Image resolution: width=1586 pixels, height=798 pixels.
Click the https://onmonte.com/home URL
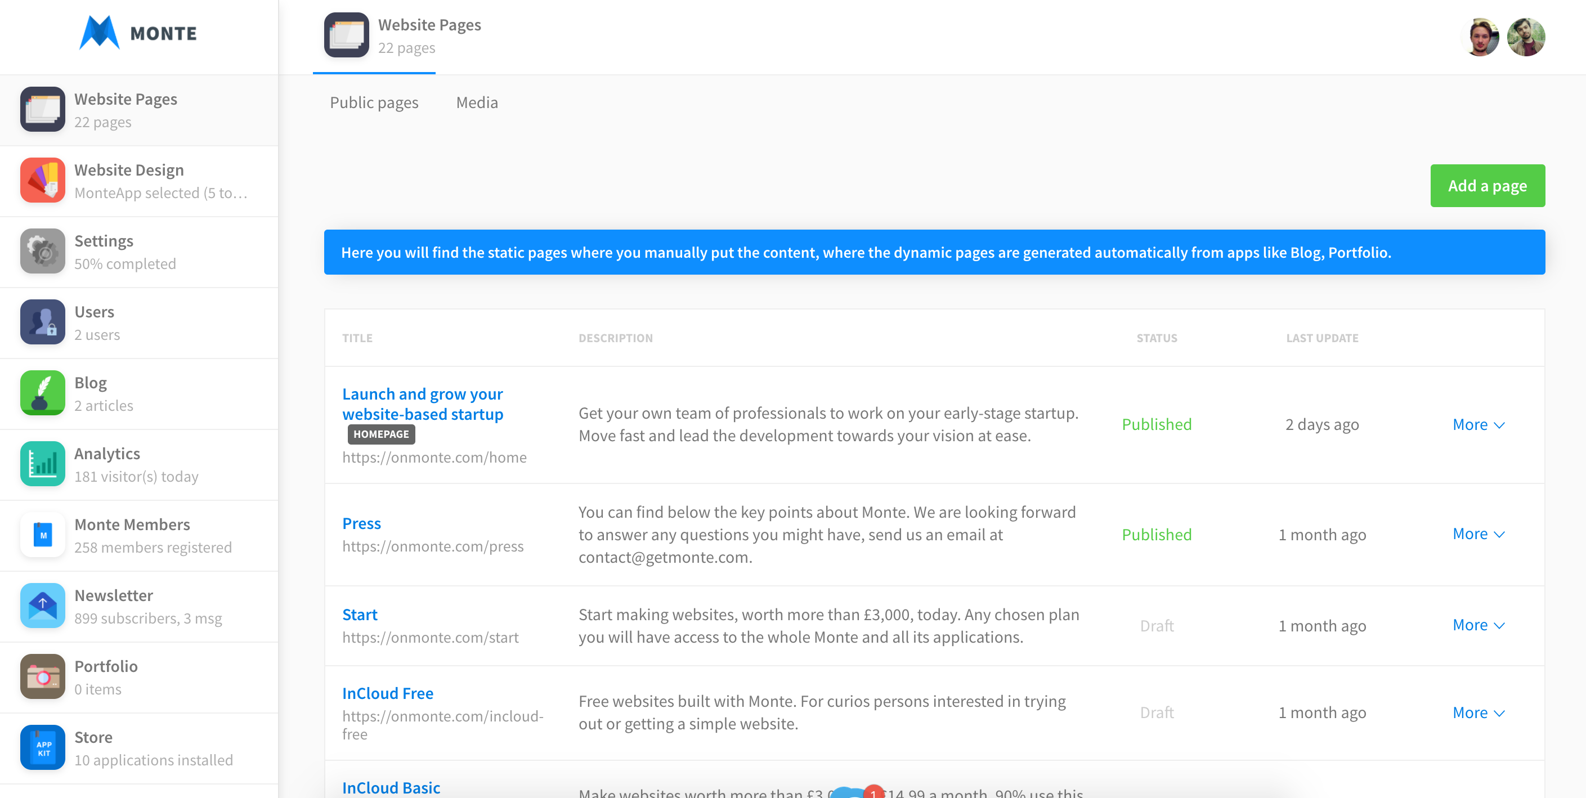point(434,458)
